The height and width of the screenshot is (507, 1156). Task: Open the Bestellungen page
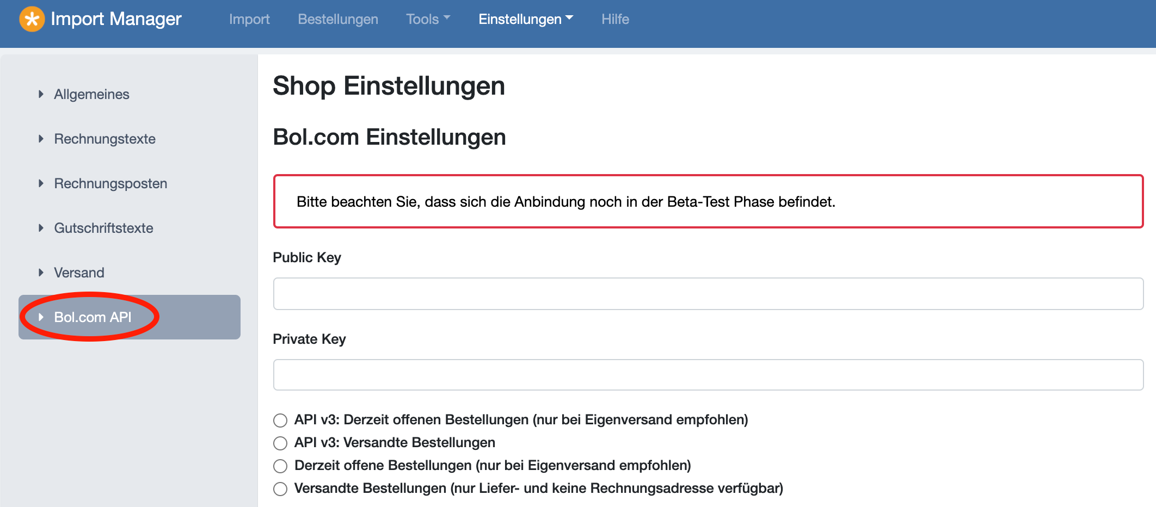[338, 19]
